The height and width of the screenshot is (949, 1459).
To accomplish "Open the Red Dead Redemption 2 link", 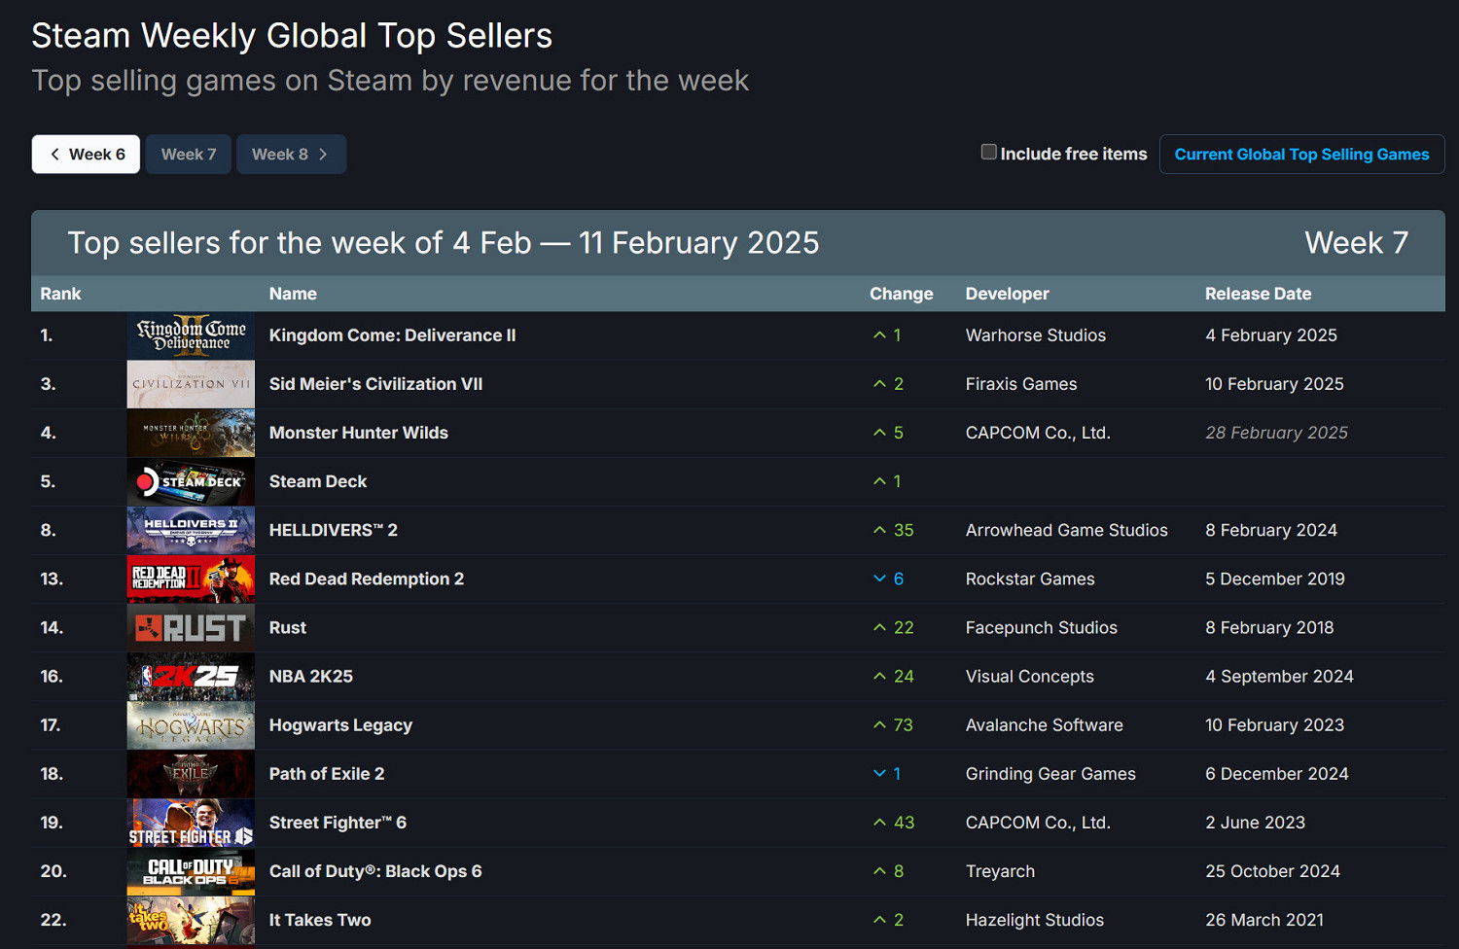I will (366, 580).
